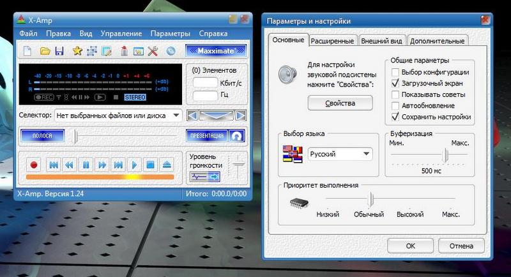The width and height of the screenshot is (511, 277).
Task: Open the Справка menu
Action: click(213, 34)
